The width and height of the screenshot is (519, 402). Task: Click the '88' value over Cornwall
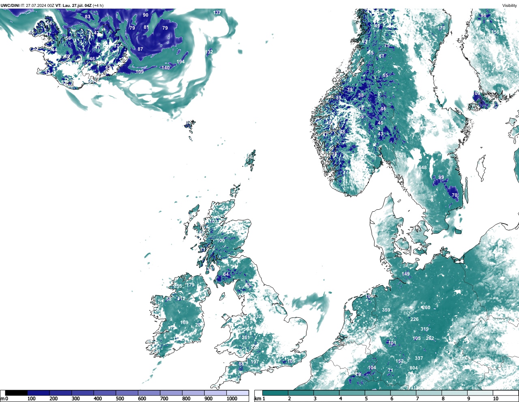(x=241, y=364)
